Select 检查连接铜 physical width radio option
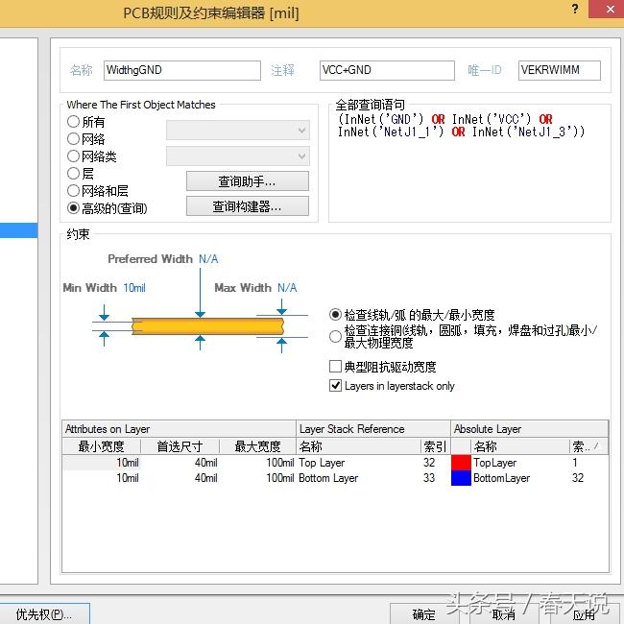Viewport: 624px width, 624px height. tap(335, 336)
